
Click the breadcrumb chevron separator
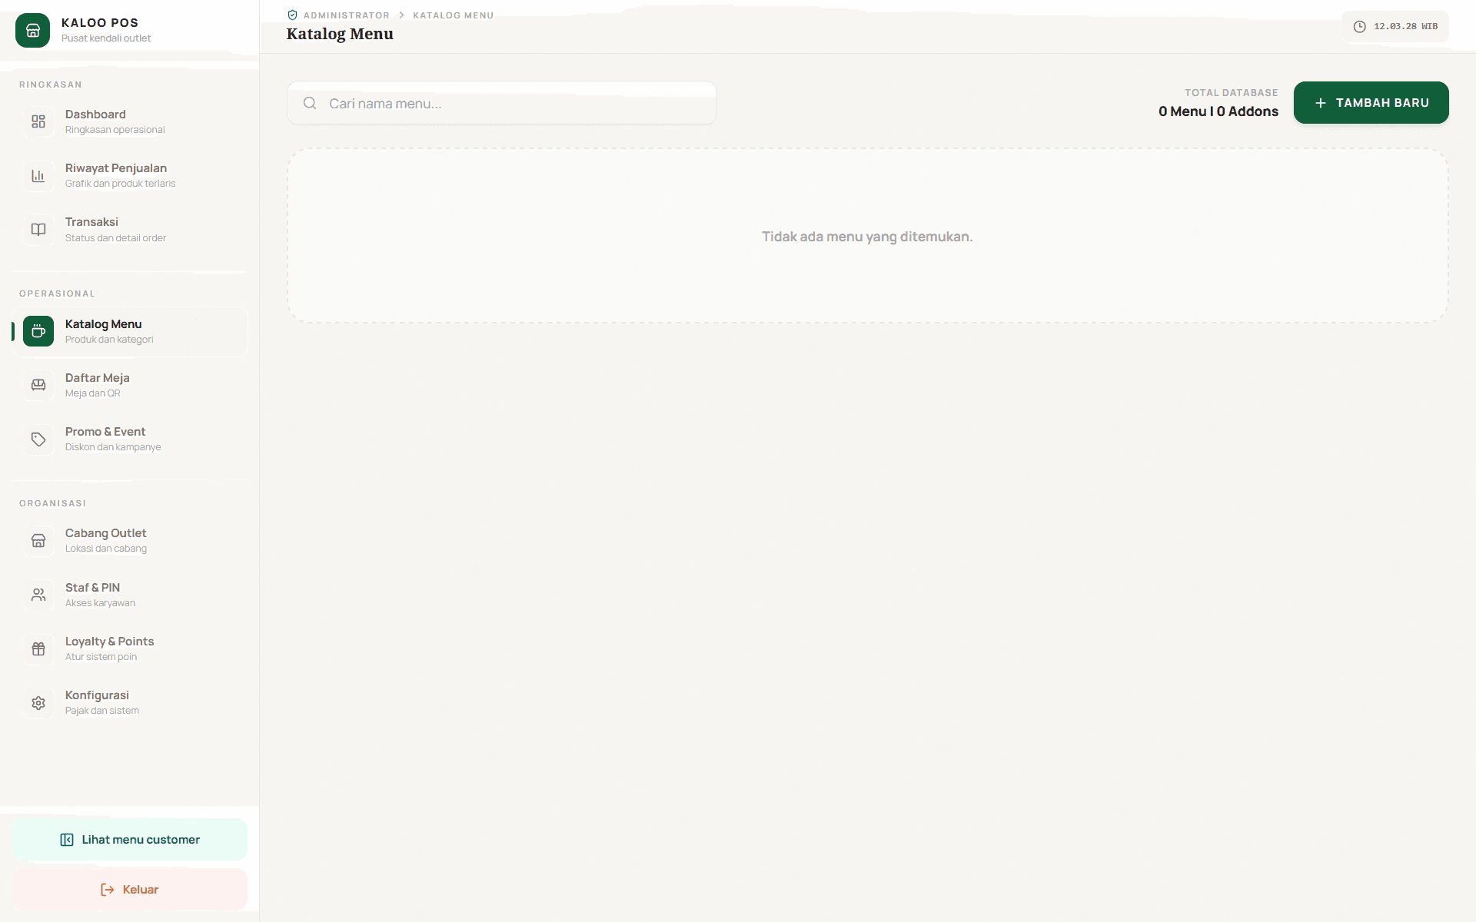coord(401,15)
